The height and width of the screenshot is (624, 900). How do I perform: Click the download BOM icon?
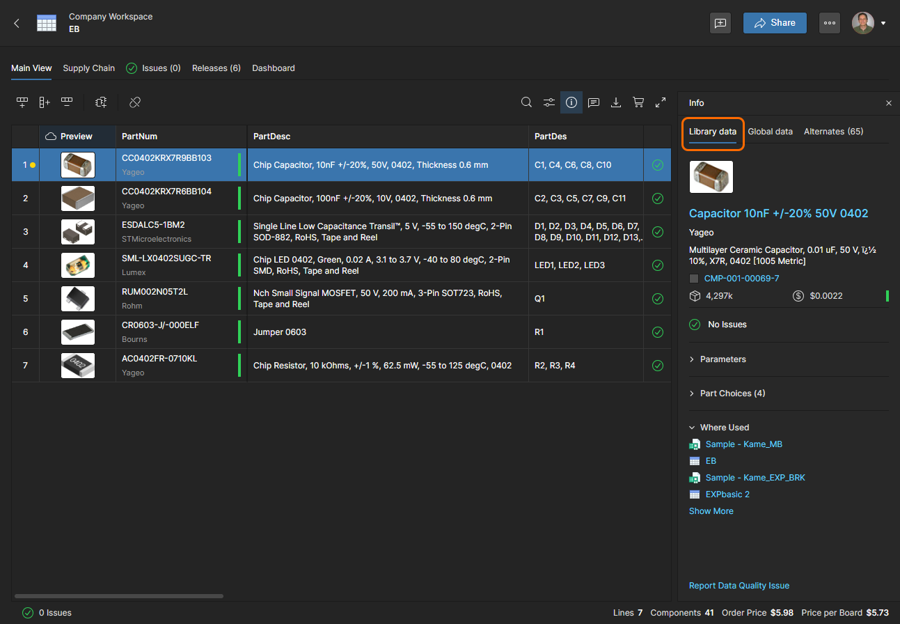tap(616, 102)
